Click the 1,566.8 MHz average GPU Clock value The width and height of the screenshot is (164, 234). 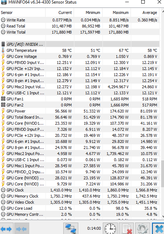[146, 190]
